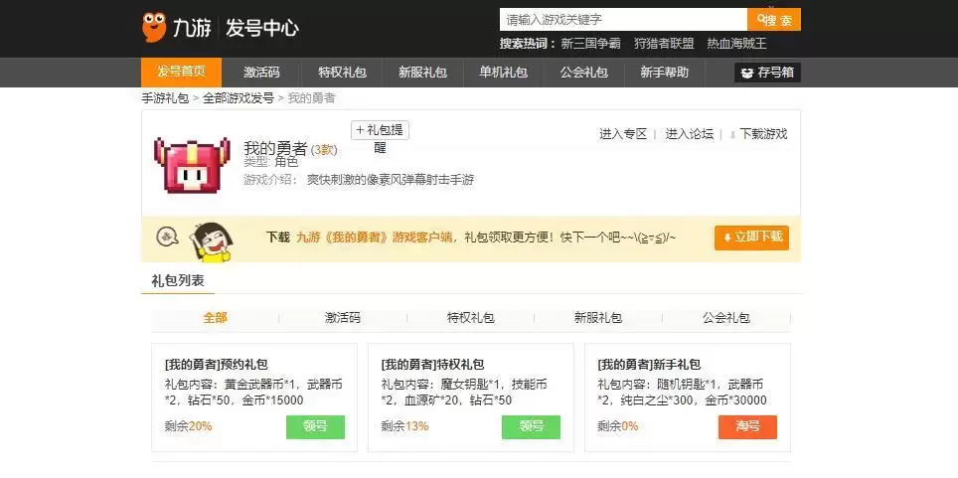
Task: Click 领号 for the 预约礼包 gift pack
Action: coord(315,427)
